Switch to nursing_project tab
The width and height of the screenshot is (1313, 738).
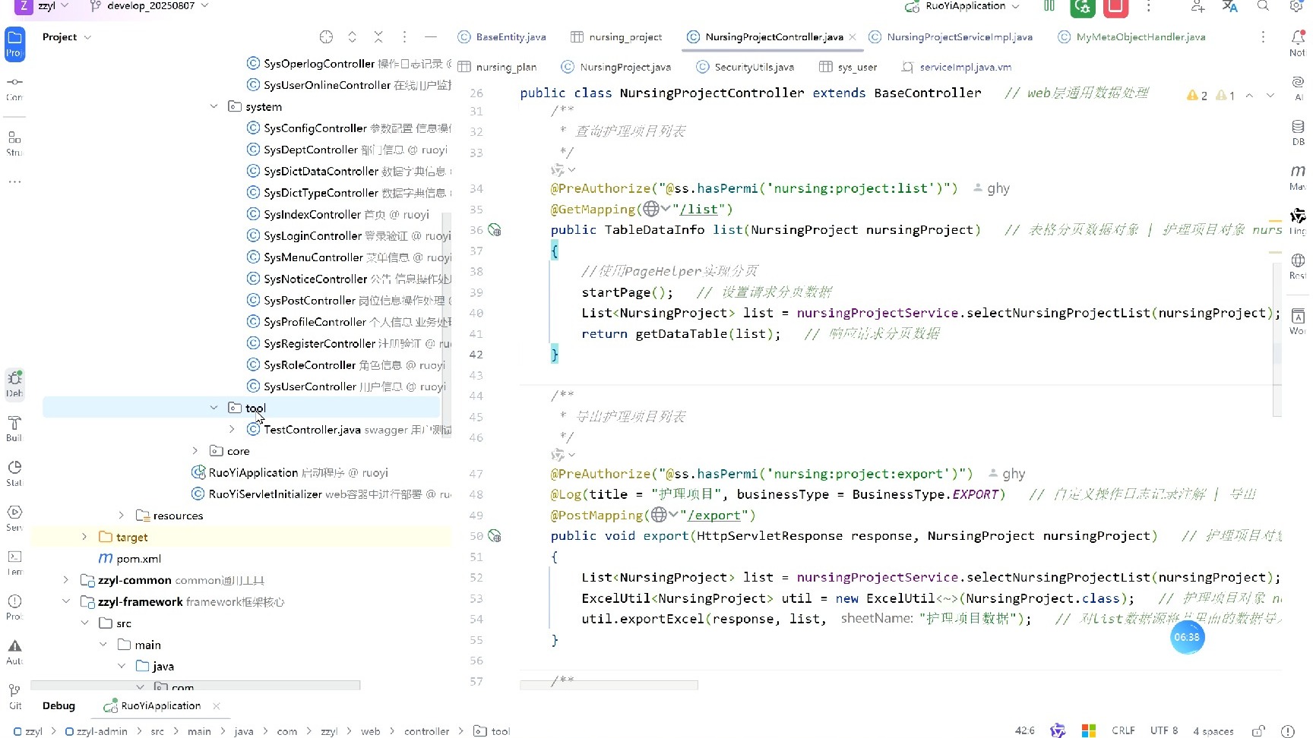click(616, 36)
